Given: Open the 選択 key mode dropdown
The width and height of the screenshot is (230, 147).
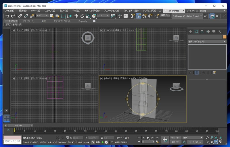Looking at the screenshot, I should pyautogui.click(x=193, y=138).
